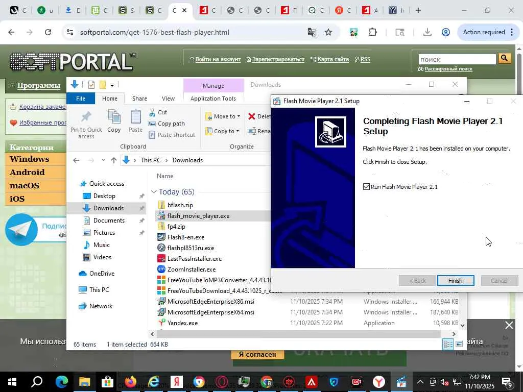Switch to the Share ribbon tab
The width and height of the screenshot is (523, 392).
pos(139,99)
